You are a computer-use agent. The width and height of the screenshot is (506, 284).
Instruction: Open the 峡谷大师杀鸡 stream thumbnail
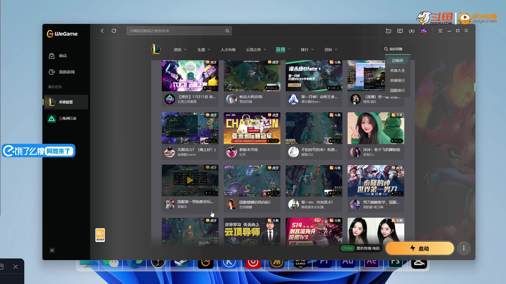point(252,76)
